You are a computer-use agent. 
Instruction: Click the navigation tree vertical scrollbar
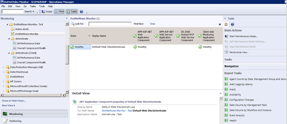67,54
